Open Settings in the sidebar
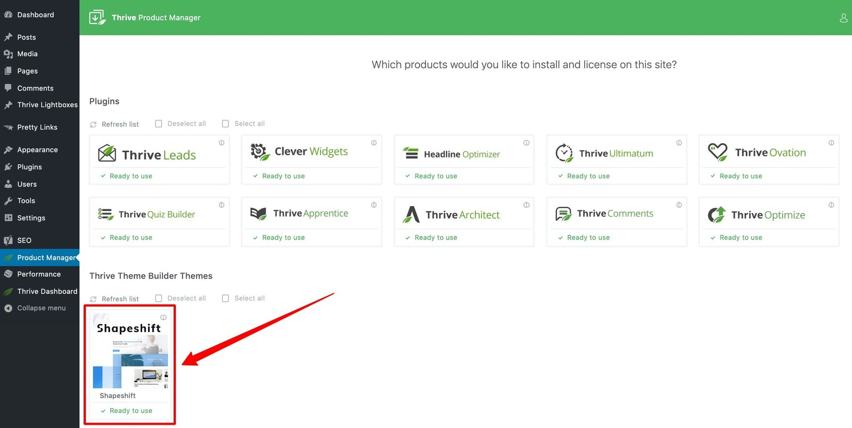 pos(31,218)
